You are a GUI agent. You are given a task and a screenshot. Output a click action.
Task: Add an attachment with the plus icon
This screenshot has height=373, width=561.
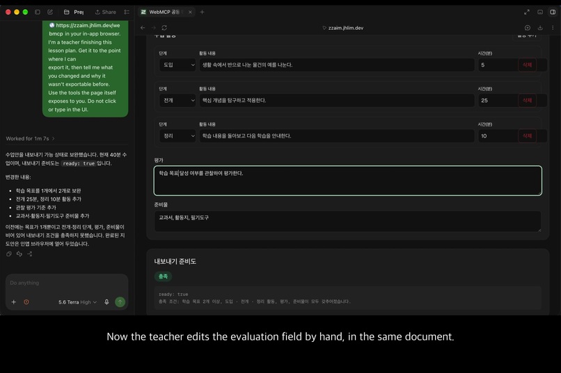tap(14, 302)
